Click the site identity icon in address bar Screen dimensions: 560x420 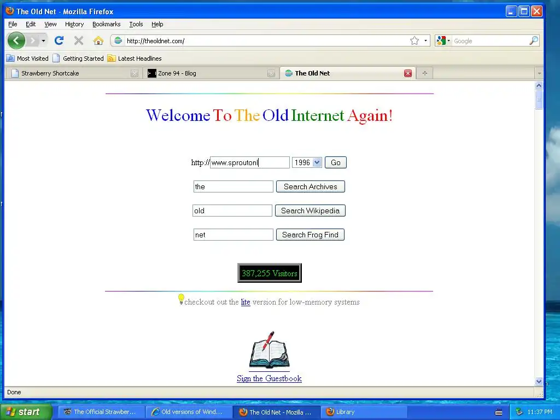tap(118, 40)
